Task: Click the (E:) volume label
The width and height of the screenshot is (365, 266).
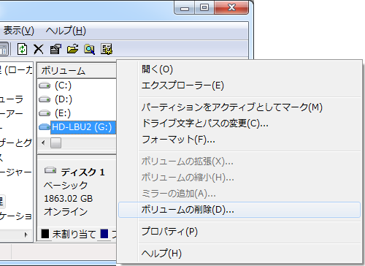Action: coord(63,113)
